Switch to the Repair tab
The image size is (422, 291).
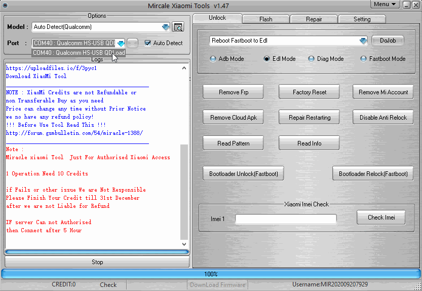pos(314,19)
